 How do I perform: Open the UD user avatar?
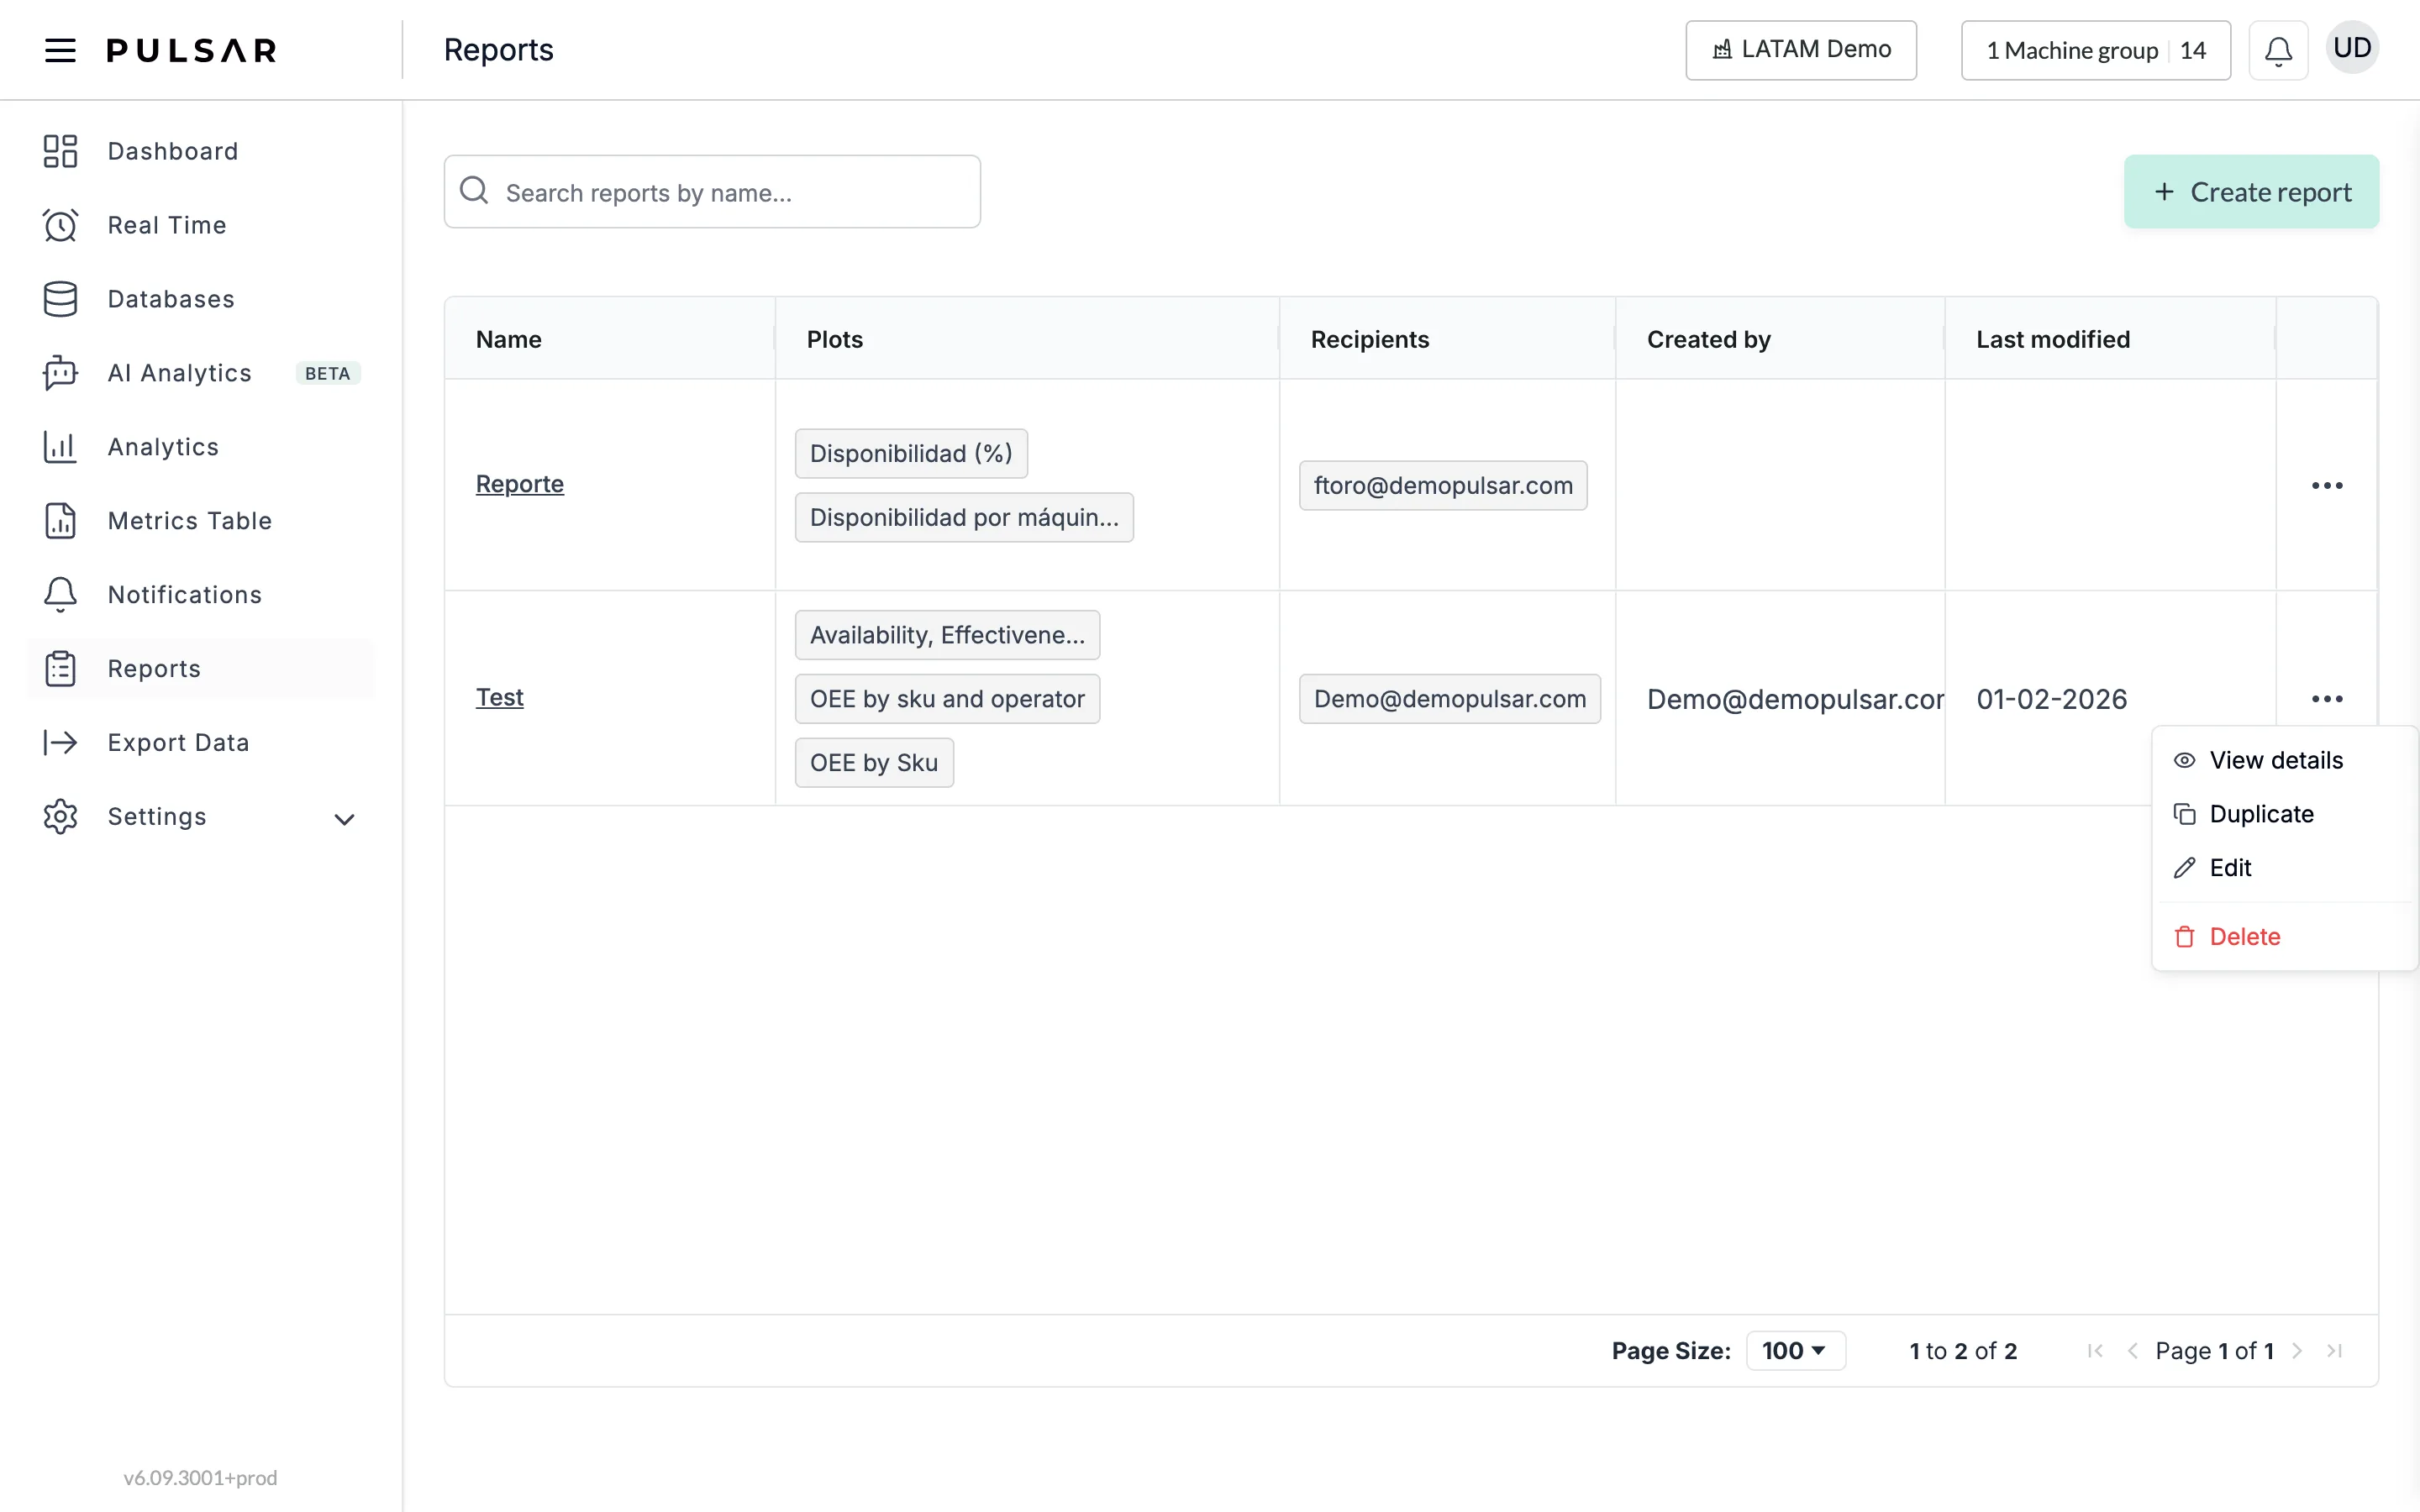pyautogui.click(x=2352, y=48)
